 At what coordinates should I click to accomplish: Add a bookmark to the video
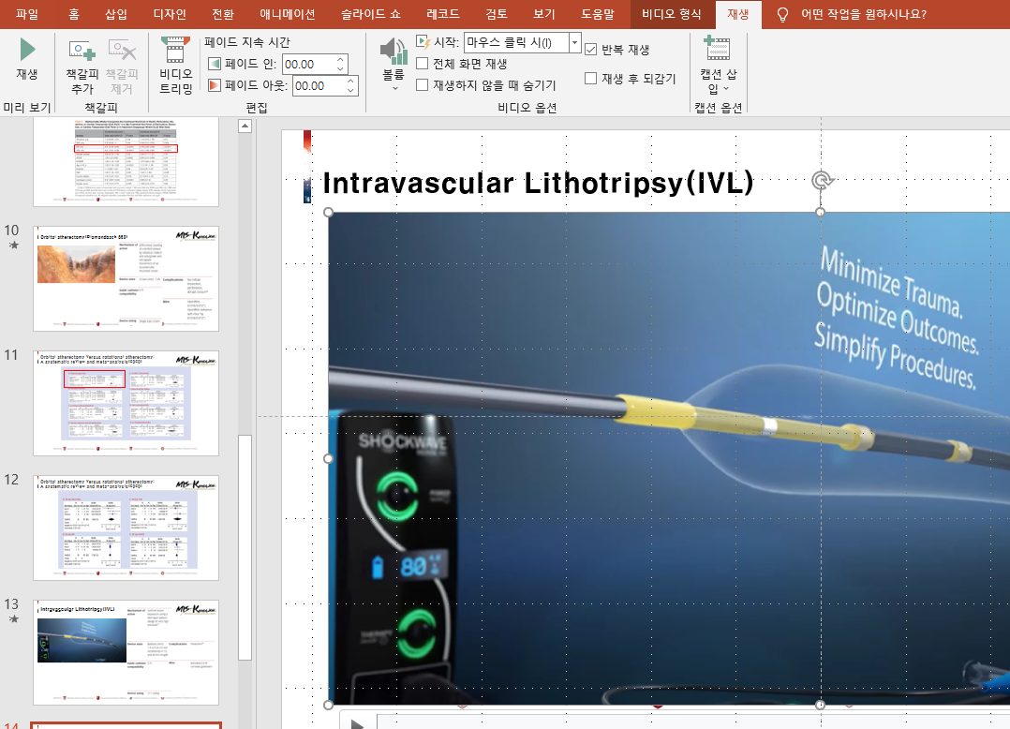[x=82, y=67]
